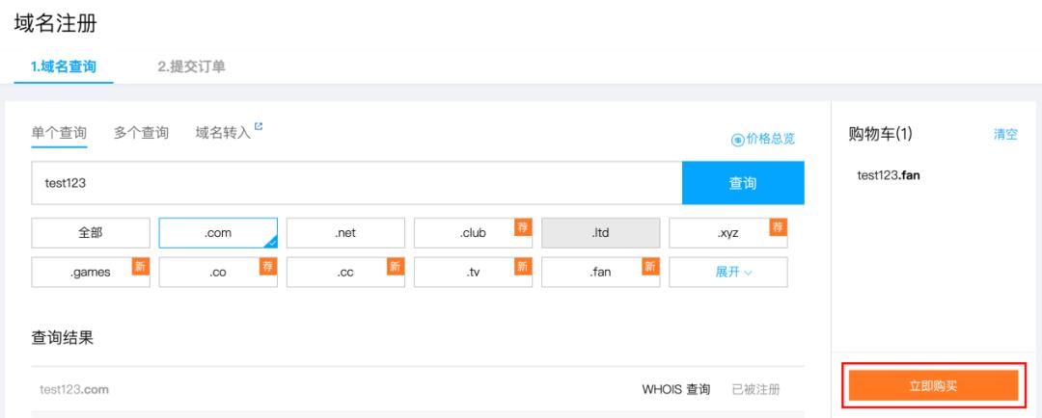Select the .net suffix option
1042x418 pixels.
coord(345,232)
